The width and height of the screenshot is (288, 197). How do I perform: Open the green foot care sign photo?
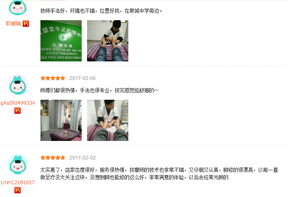pyautogui.click(x=61, y=41)
